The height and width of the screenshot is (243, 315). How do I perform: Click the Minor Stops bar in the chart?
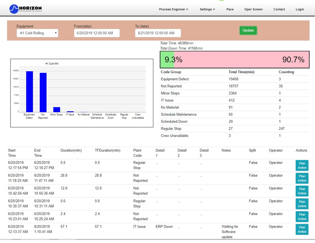(56, 109)
